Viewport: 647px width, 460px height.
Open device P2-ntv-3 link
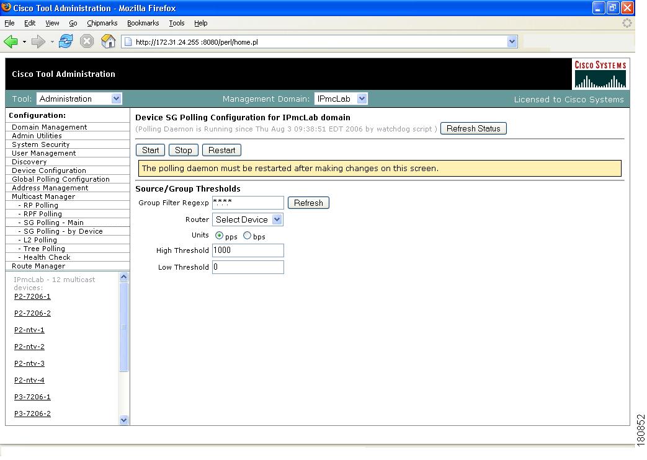pyautogui.click(x=29, y=363)
